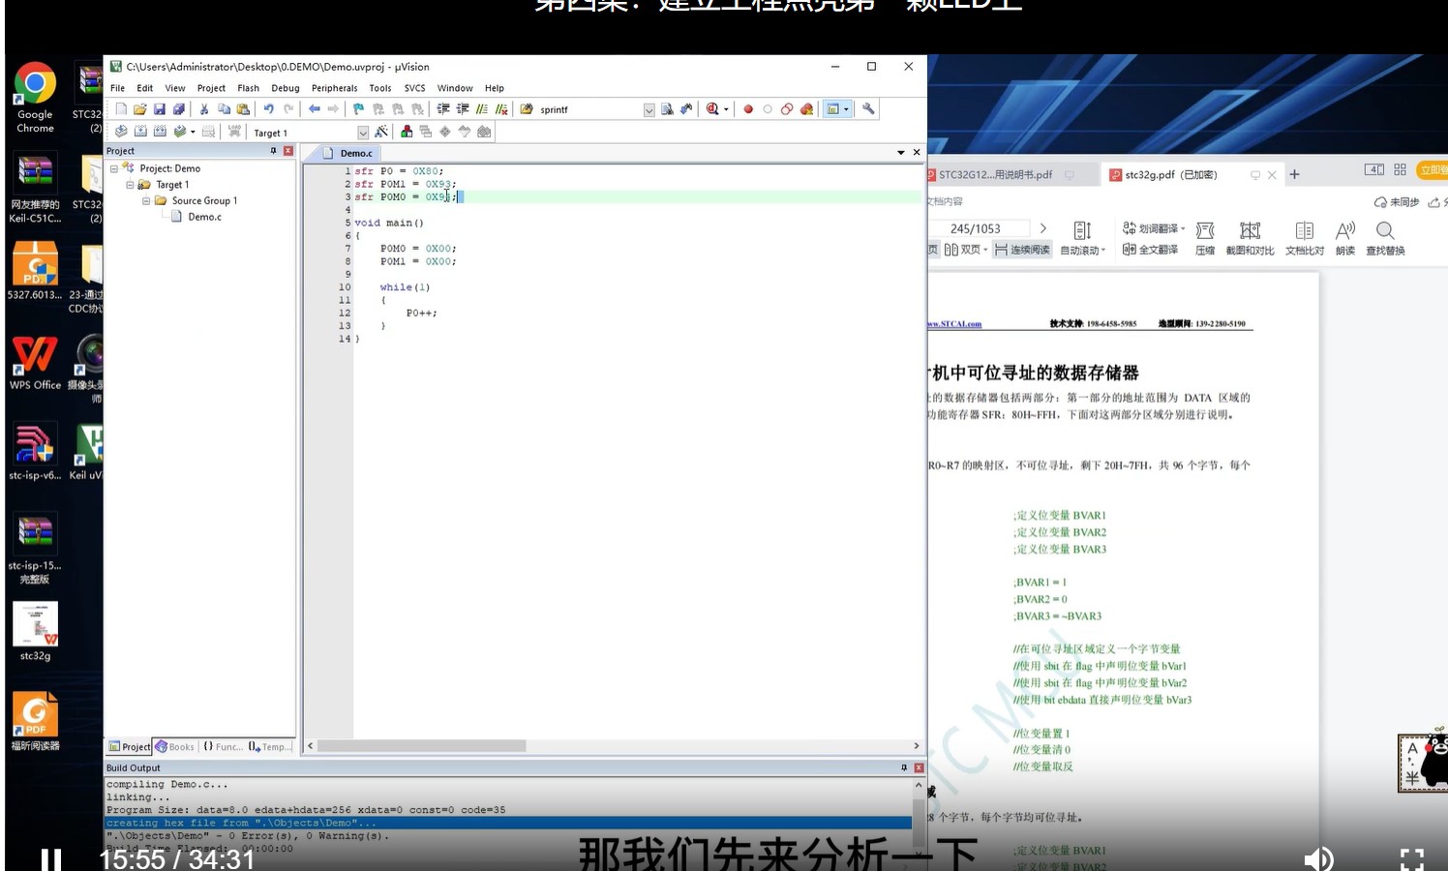Open the sprintf find combo box dropdown
The height and width of the screenshot is (871, 1448).
click(x=649, y=110)
